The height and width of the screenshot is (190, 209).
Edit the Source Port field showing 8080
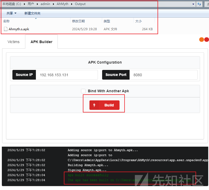click(163, 75)
